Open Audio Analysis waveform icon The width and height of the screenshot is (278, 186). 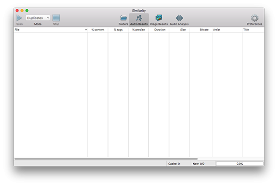coord(179,18)
